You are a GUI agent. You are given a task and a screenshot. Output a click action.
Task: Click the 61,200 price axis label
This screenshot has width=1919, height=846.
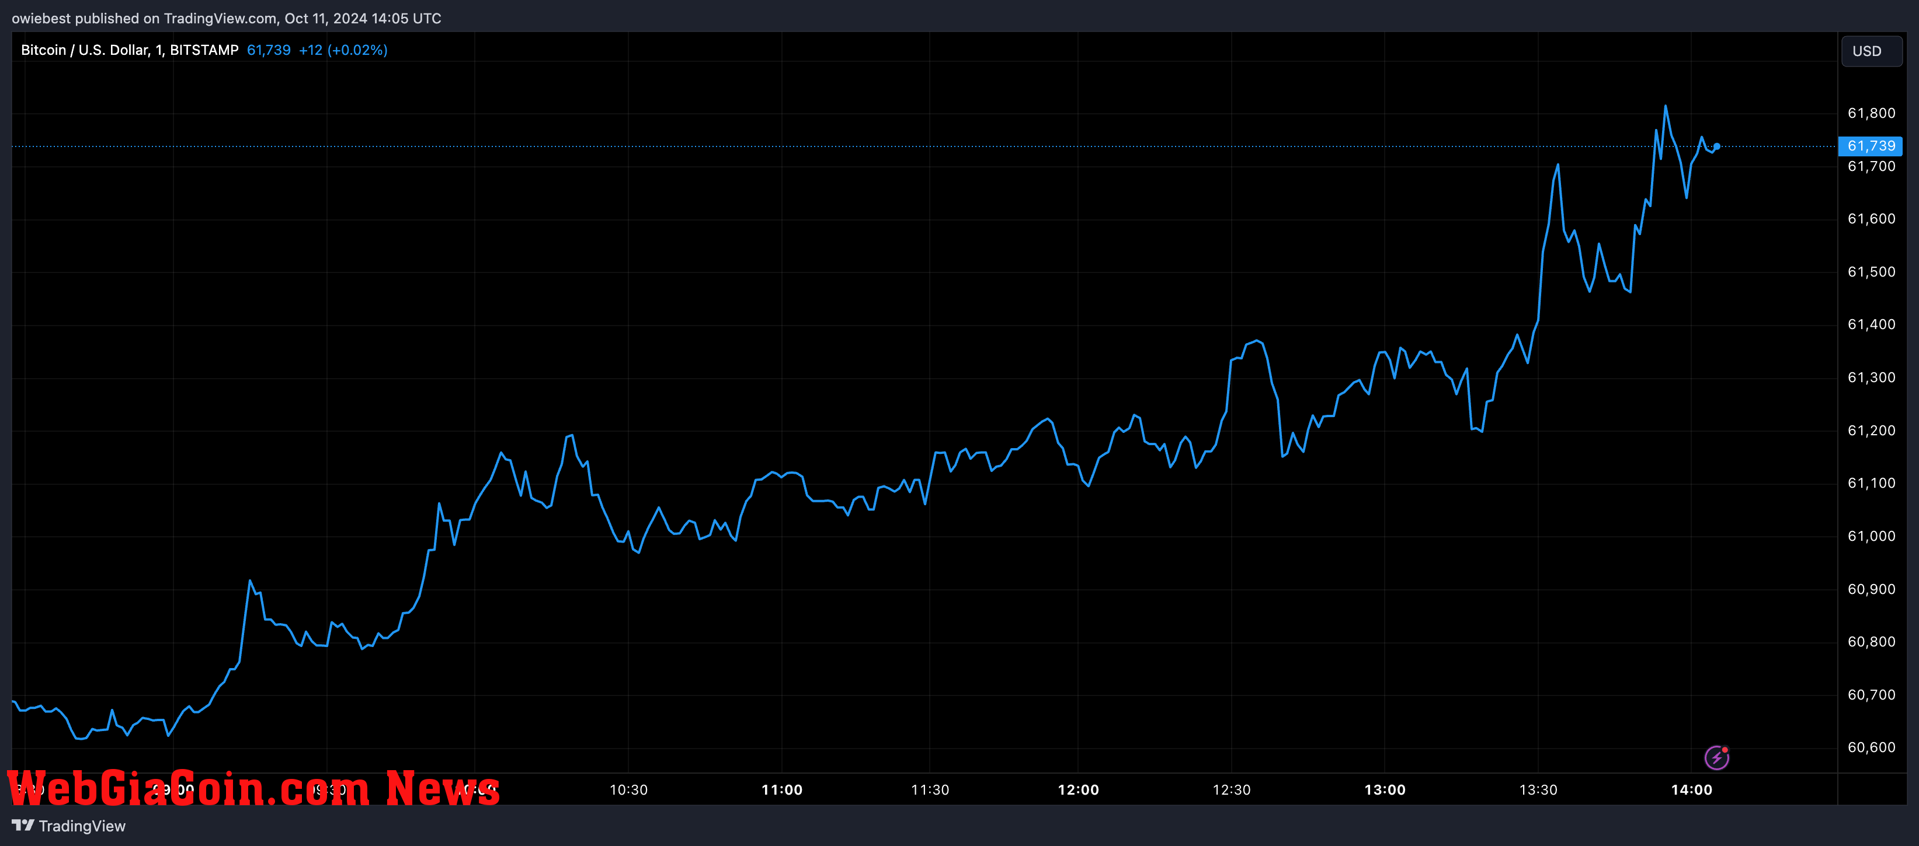(1871, 430)
